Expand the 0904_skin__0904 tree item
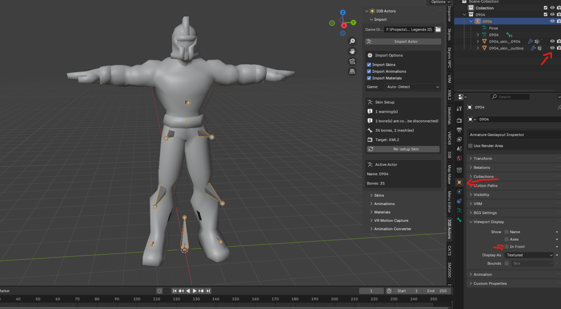Viewport: 561px width, 309px height. pos(478,42)
